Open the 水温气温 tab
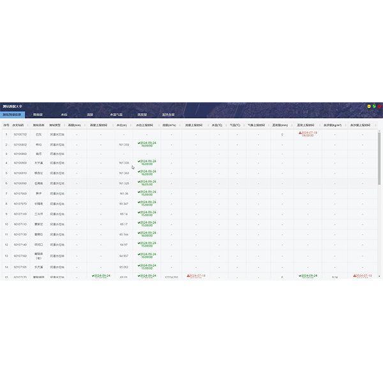383x383 pixels. (116, 114)
